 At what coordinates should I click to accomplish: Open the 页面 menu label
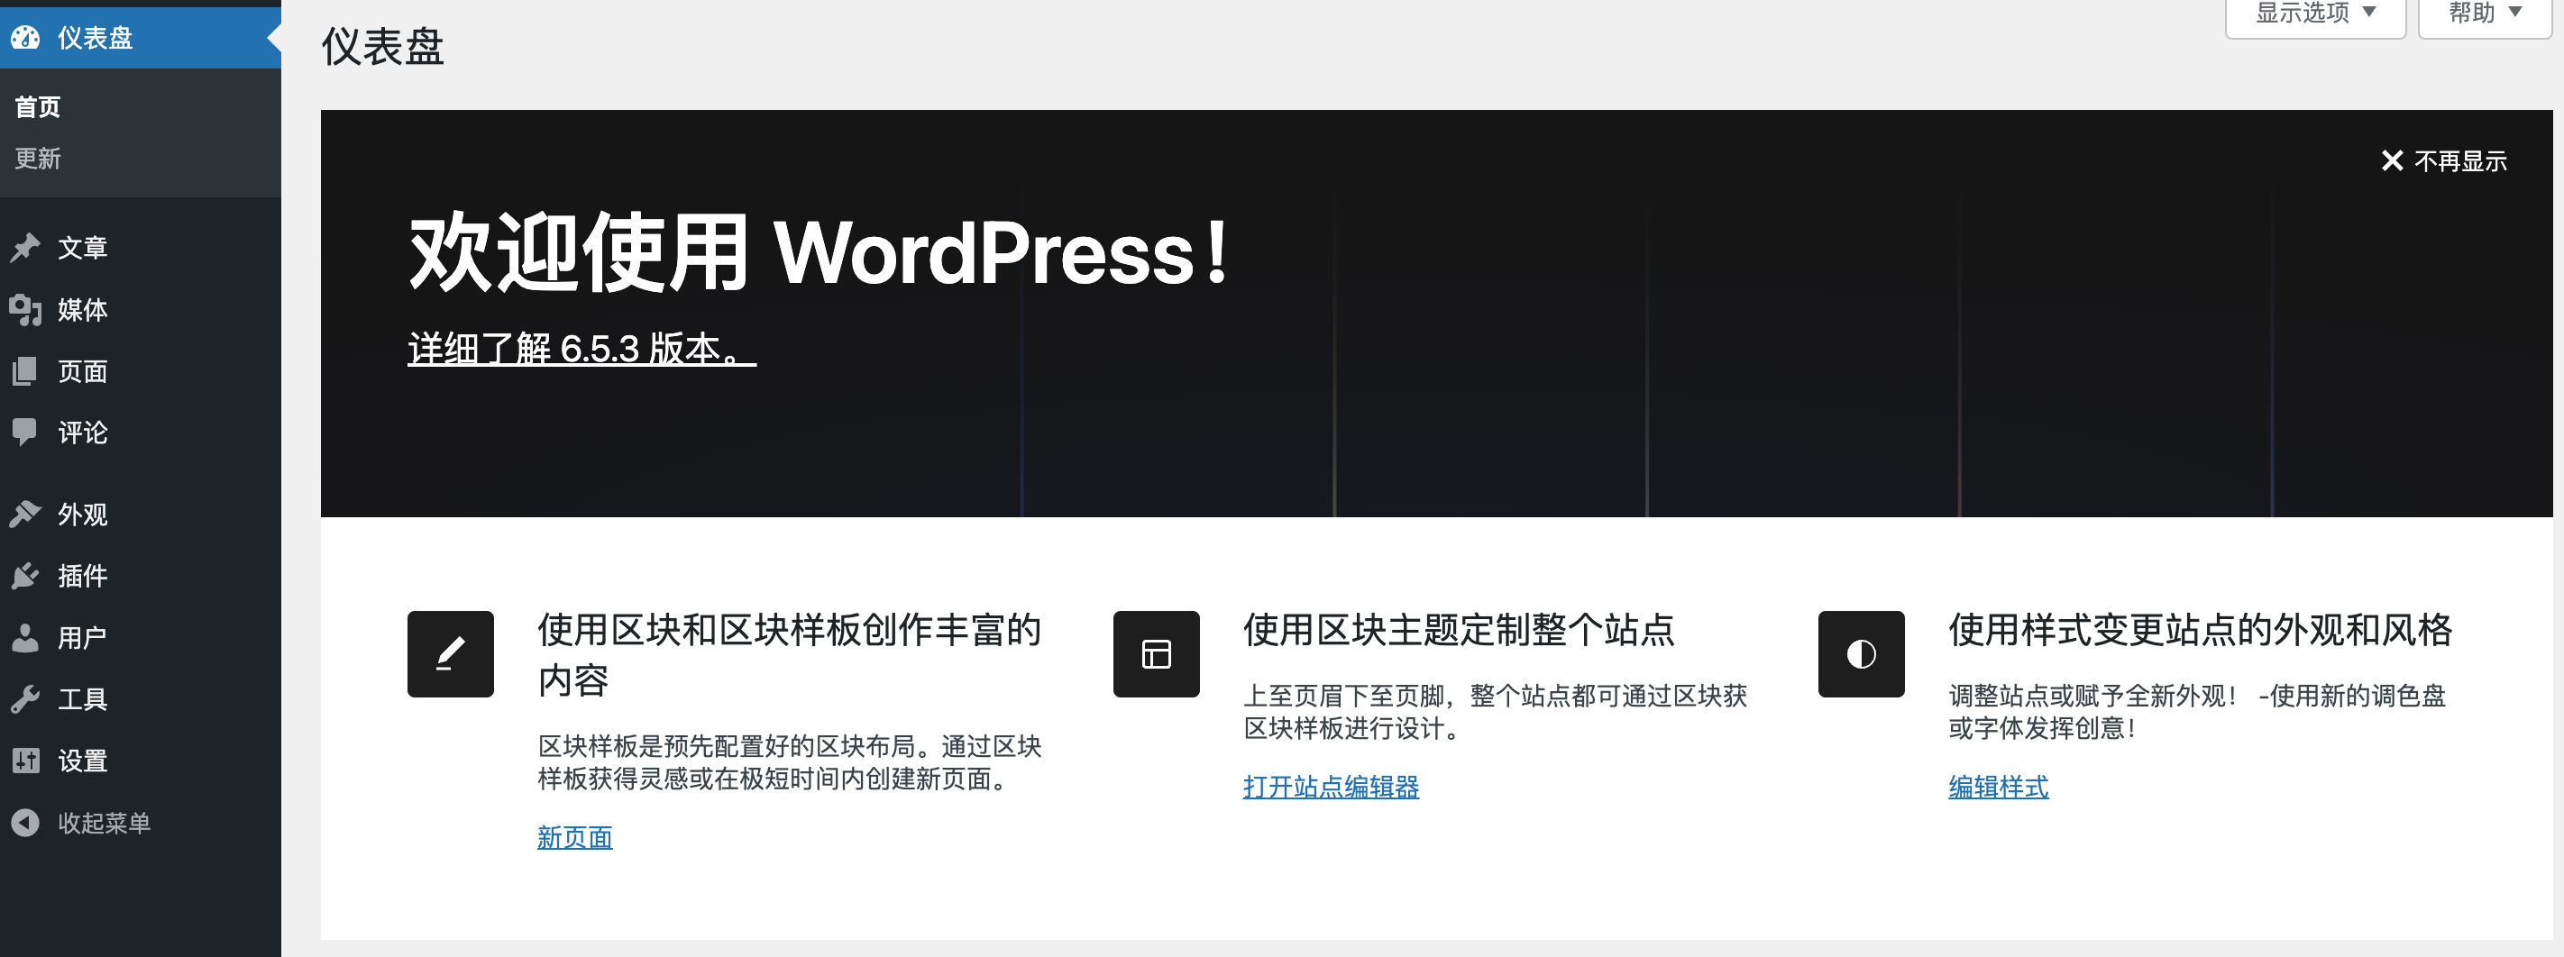click(83, 371)
